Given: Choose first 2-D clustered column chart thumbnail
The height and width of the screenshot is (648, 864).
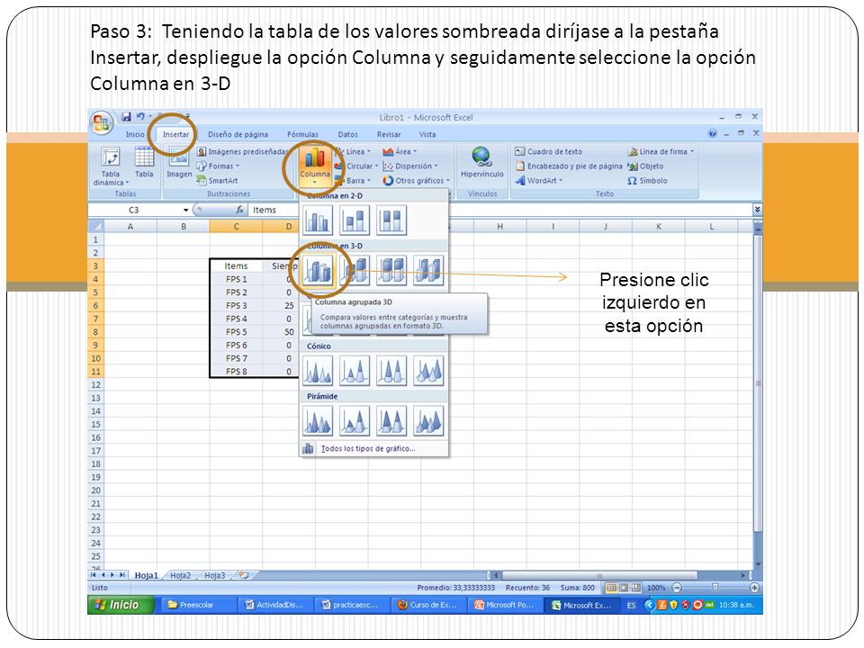Looking at the screenshot, I should [318, 220].
